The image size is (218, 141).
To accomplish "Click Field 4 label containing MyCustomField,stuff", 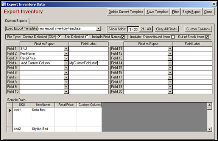I will 89,63.
